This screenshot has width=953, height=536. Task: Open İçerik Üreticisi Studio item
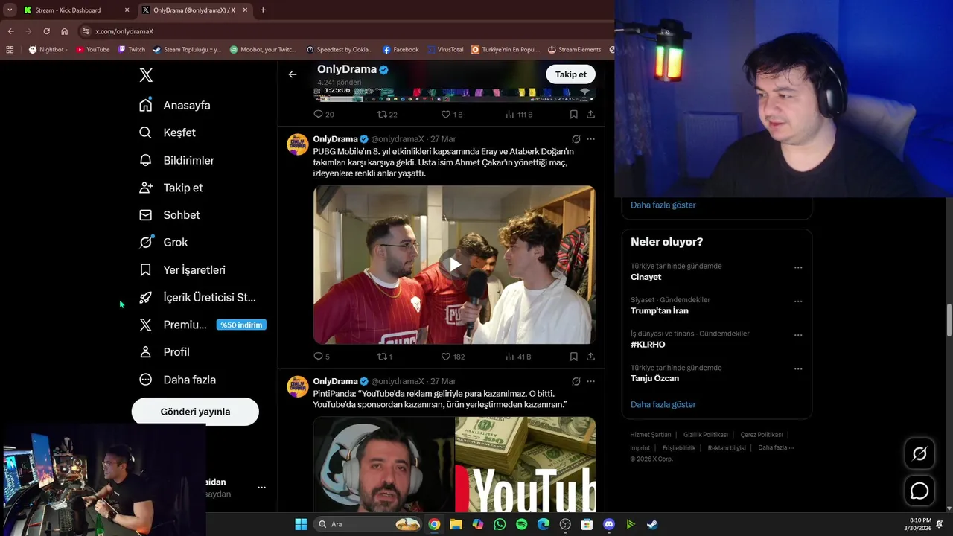[198, 297]
